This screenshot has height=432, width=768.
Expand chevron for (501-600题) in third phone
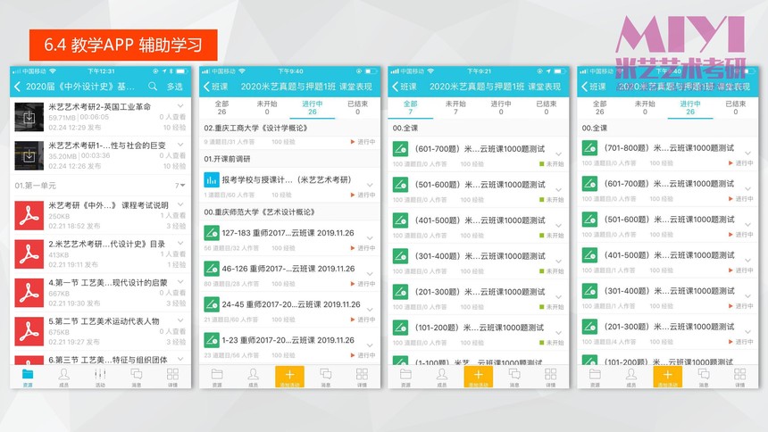pyautogui.click(x=558, y=189)
